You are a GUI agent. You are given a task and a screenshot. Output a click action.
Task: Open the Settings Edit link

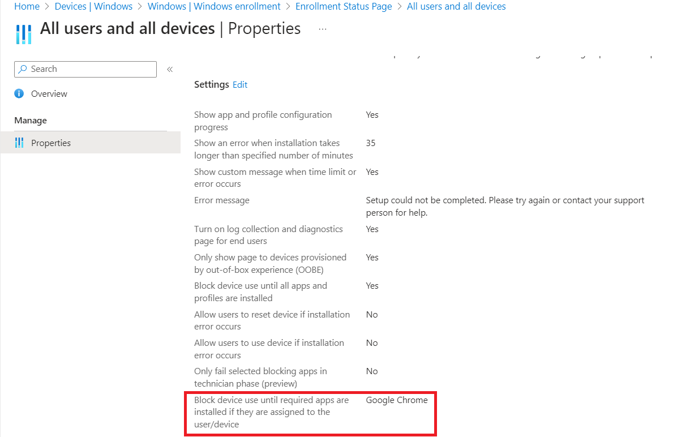point(240,84)
